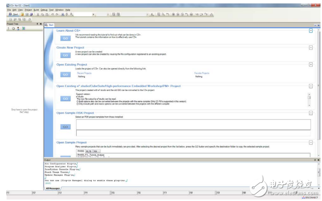Screen dimensions: 322x201
Task: Click the Save icon in the toolbar
Action: (26, 15)
